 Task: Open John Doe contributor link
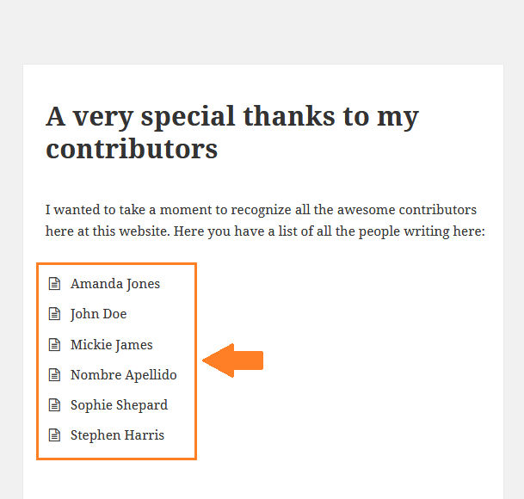(x=99, y=314)
